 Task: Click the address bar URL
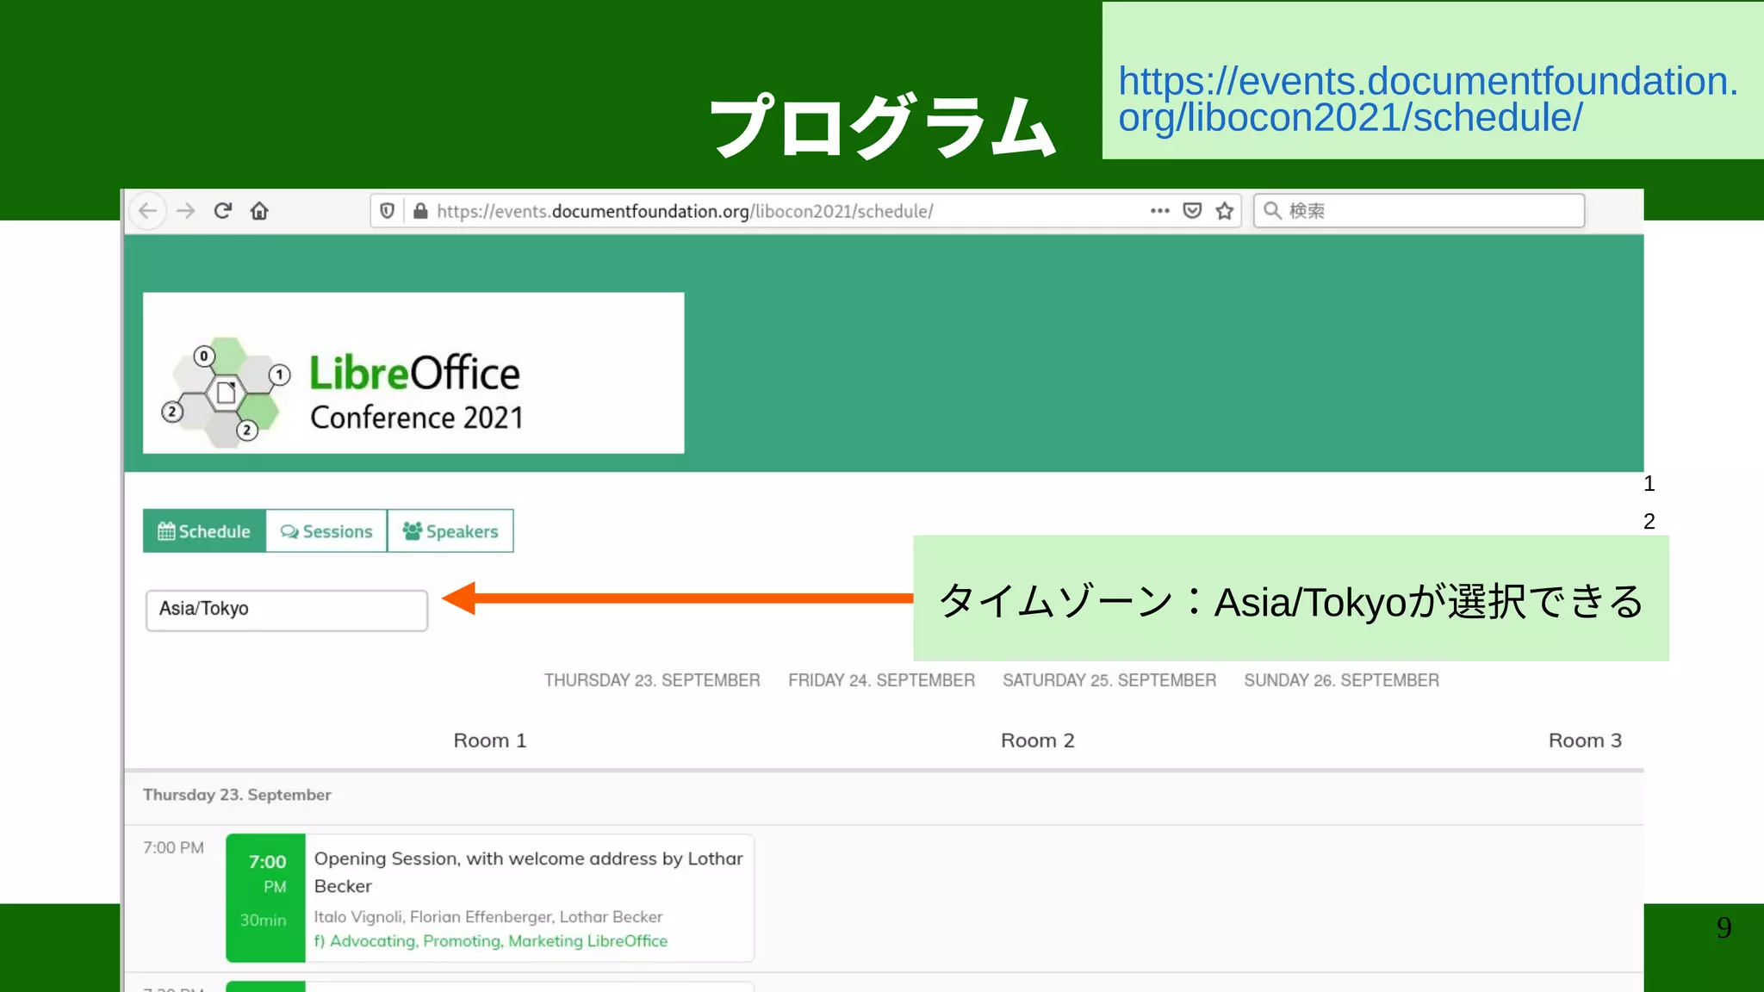[685, 211]
